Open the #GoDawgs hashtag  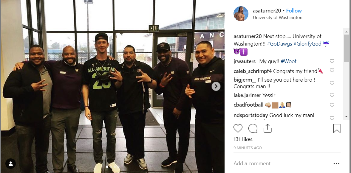279,44
